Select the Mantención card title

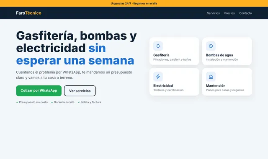click(216, 85)
